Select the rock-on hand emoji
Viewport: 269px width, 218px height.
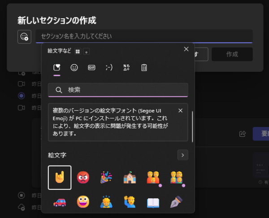[60, 178]
